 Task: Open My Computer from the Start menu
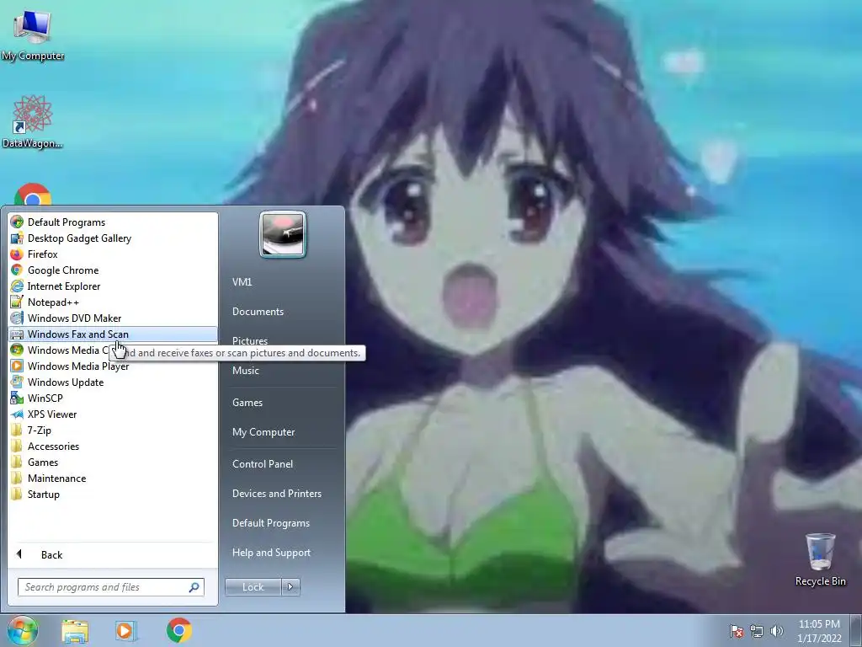coord(263,432)
